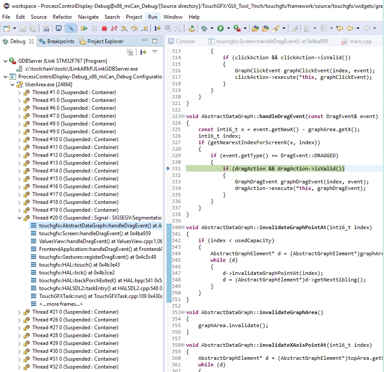This screenshot has height=372, width=384.
Task: Select touchgfx::Screen::handleDragEvent editor tab
Action: click(x=268, y=41)
